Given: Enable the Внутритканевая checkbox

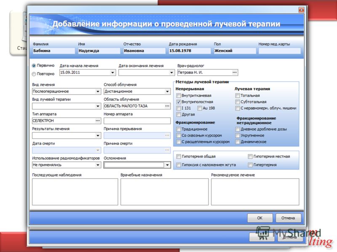Looking at the screenshot, I should [x=178, y=96].
